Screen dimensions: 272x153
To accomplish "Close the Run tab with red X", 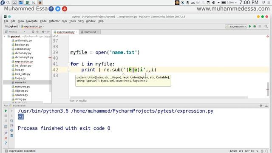I will (6, 138).
